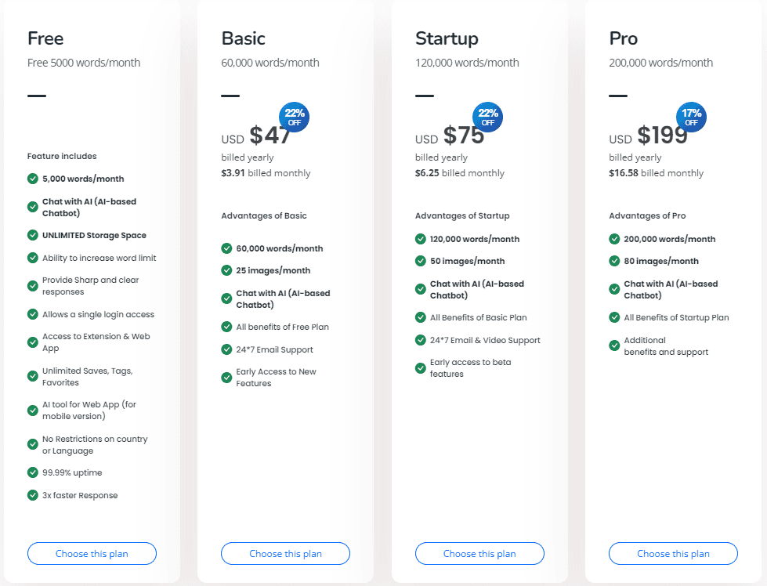Choose the Pro plan
The width and height of the screenshot is (767, 586).
pyautogui.click(x=673, y=553)
